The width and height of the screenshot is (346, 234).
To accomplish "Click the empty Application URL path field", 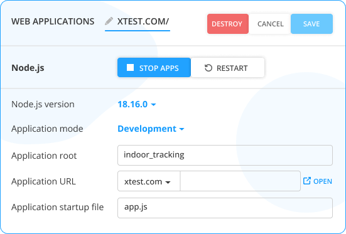I will (241, 181).
